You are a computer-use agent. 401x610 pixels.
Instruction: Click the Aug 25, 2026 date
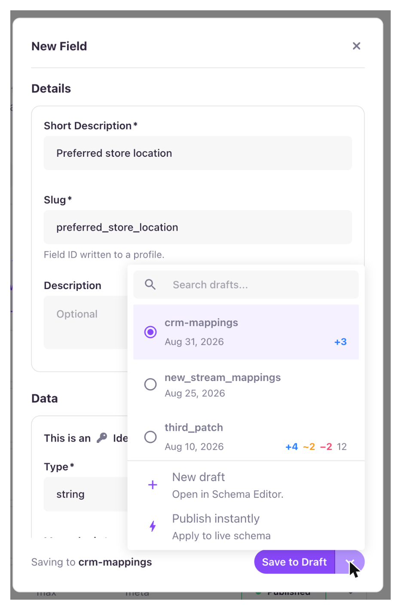pos(195,393)
